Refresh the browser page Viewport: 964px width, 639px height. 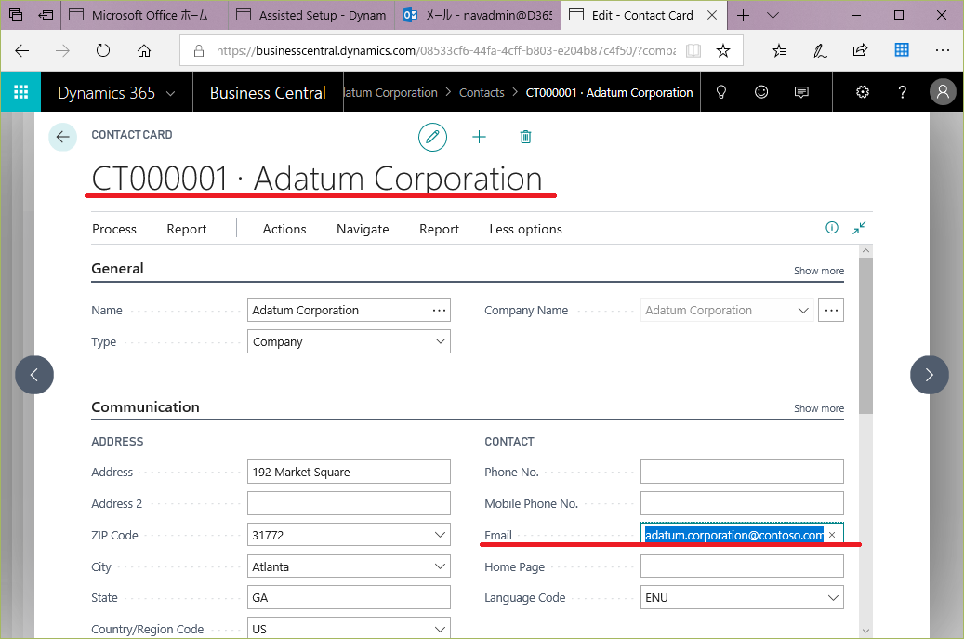coord(103,50)
